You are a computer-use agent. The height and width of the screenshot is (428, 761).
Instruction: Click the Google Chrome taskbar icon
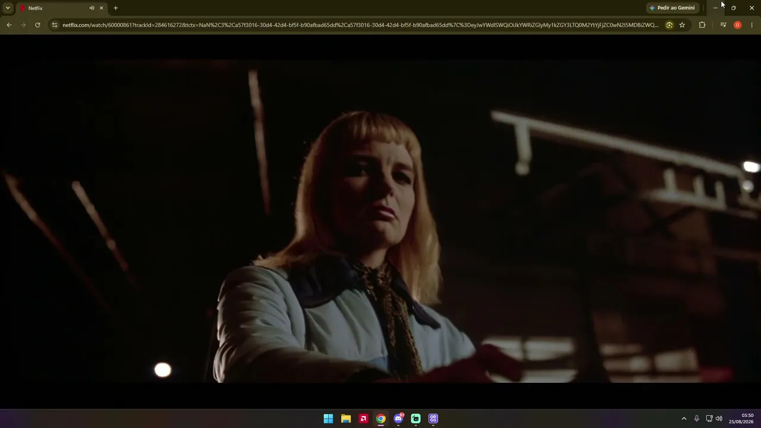click(381, 418)
